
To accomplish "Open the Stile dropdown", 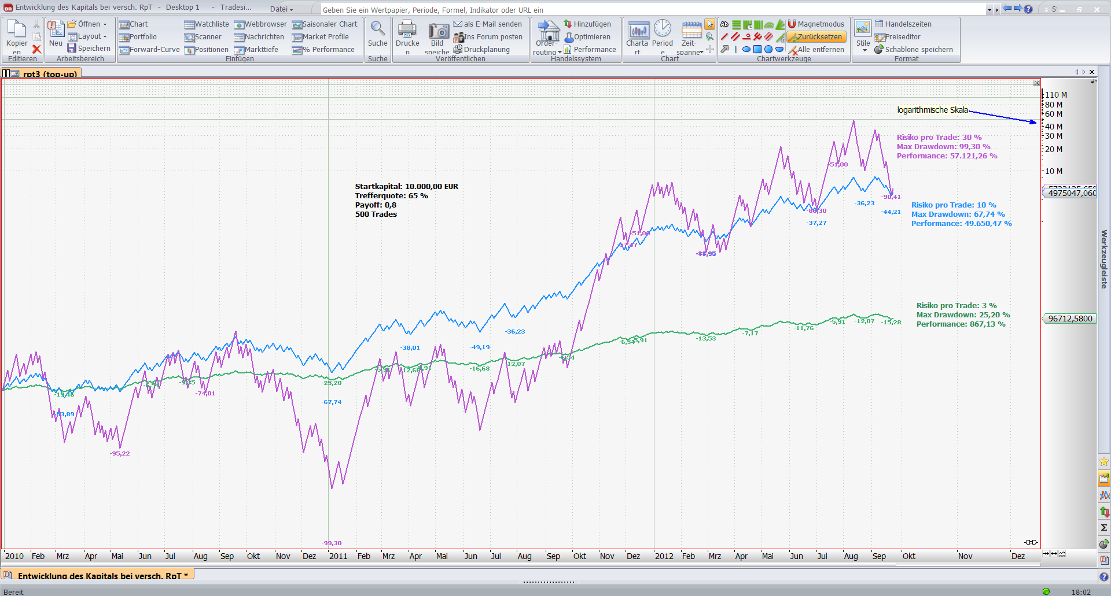I will pos(864,50).
